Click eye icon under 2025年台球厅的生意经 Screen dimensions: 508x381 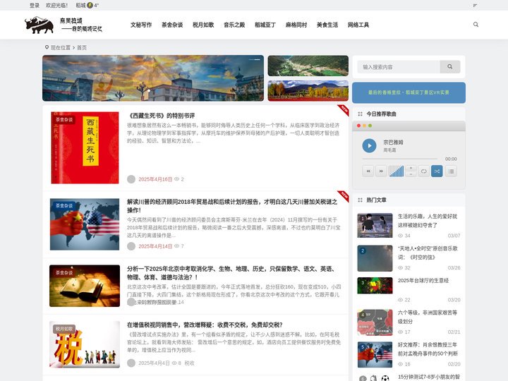(401, 300)
